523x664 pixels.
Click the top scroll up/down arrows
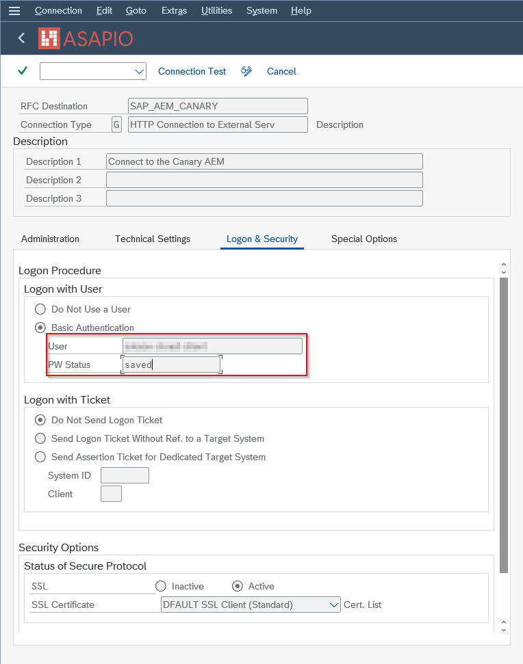[x=504, y=269]
